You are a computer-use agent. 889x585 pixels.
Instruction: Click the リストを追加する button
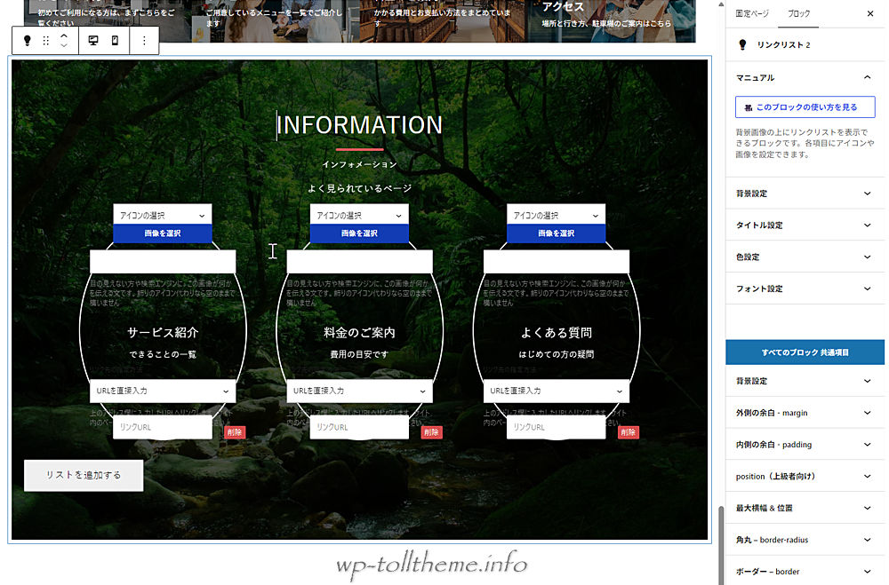coord(84,475)
